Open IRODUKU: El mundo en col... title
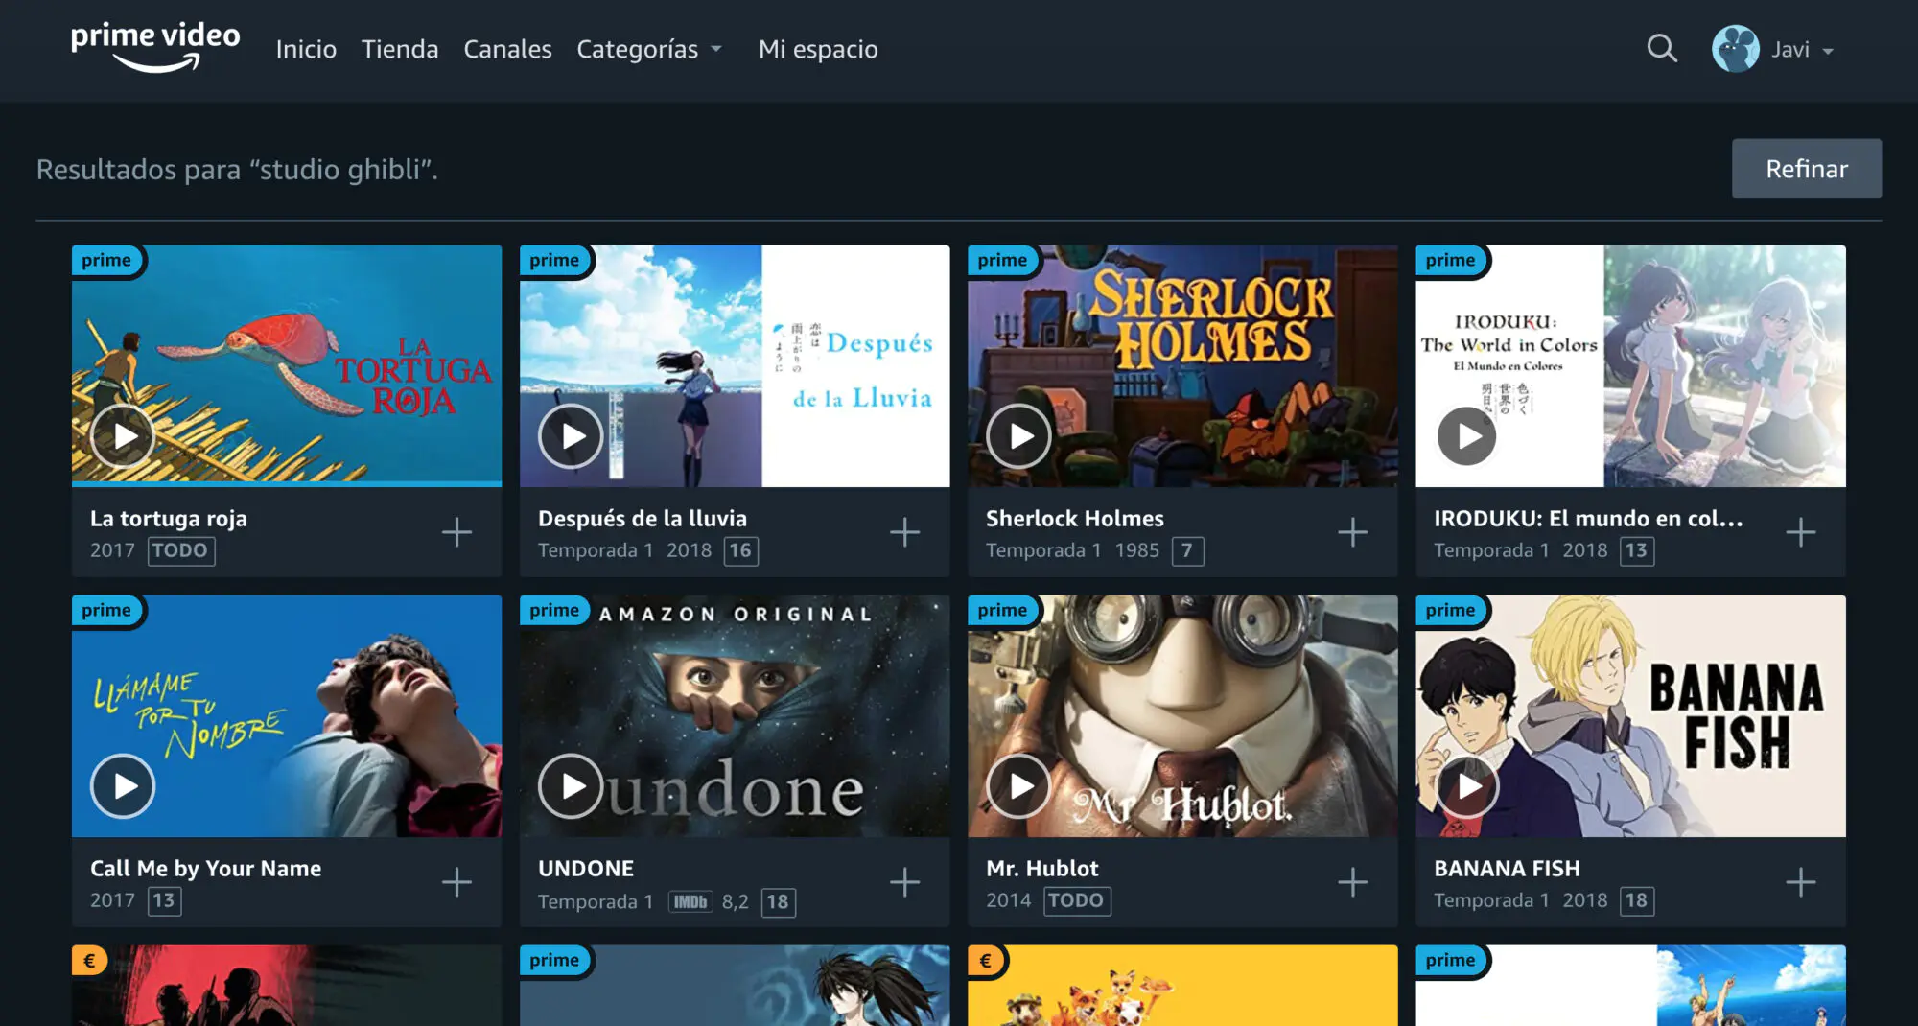Image resolution: width=1918 pixels, height=1026 pixels. (1588, 519)
